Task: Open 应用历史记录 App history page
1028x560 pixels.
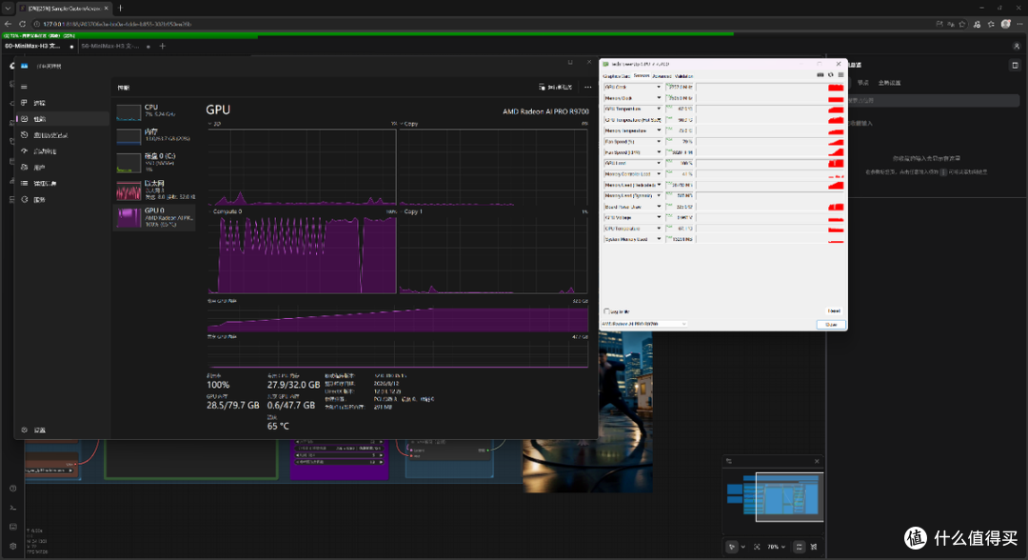Action: coord(62,135)
